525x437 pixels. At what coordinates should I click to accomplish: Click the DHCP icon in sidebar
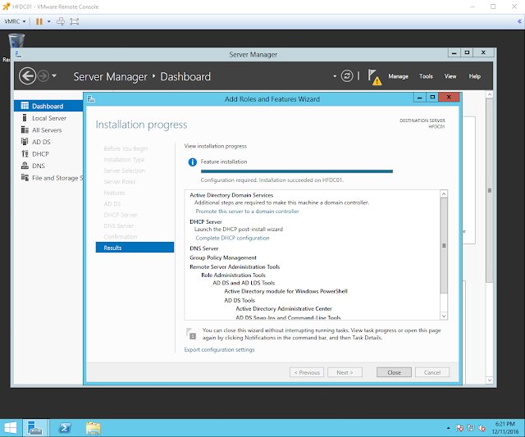pyautogui.click(x=25, y=153)
